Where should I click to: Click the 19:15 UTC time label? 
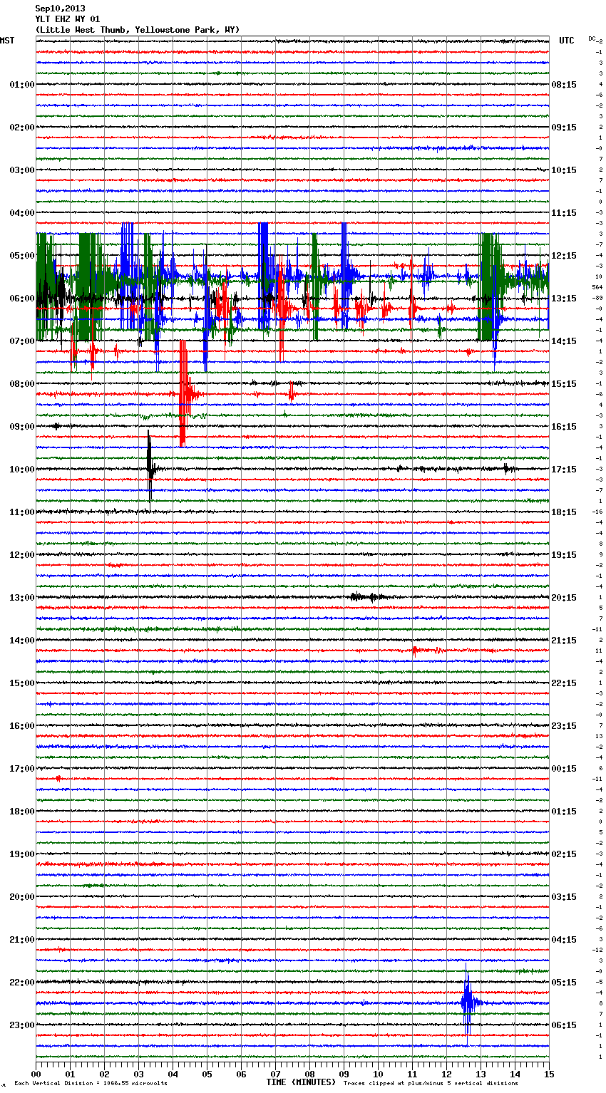(564, 555)
